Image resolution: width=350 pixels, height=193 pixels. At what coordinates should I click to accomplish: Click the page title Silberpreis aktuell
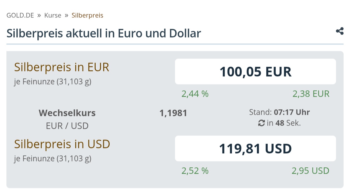(x=104, y=34)
